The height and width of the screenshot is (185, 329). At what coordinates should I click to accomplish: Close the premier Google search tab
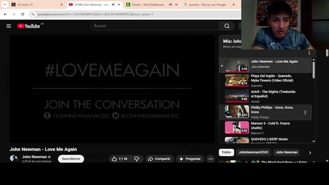(234, 5)
